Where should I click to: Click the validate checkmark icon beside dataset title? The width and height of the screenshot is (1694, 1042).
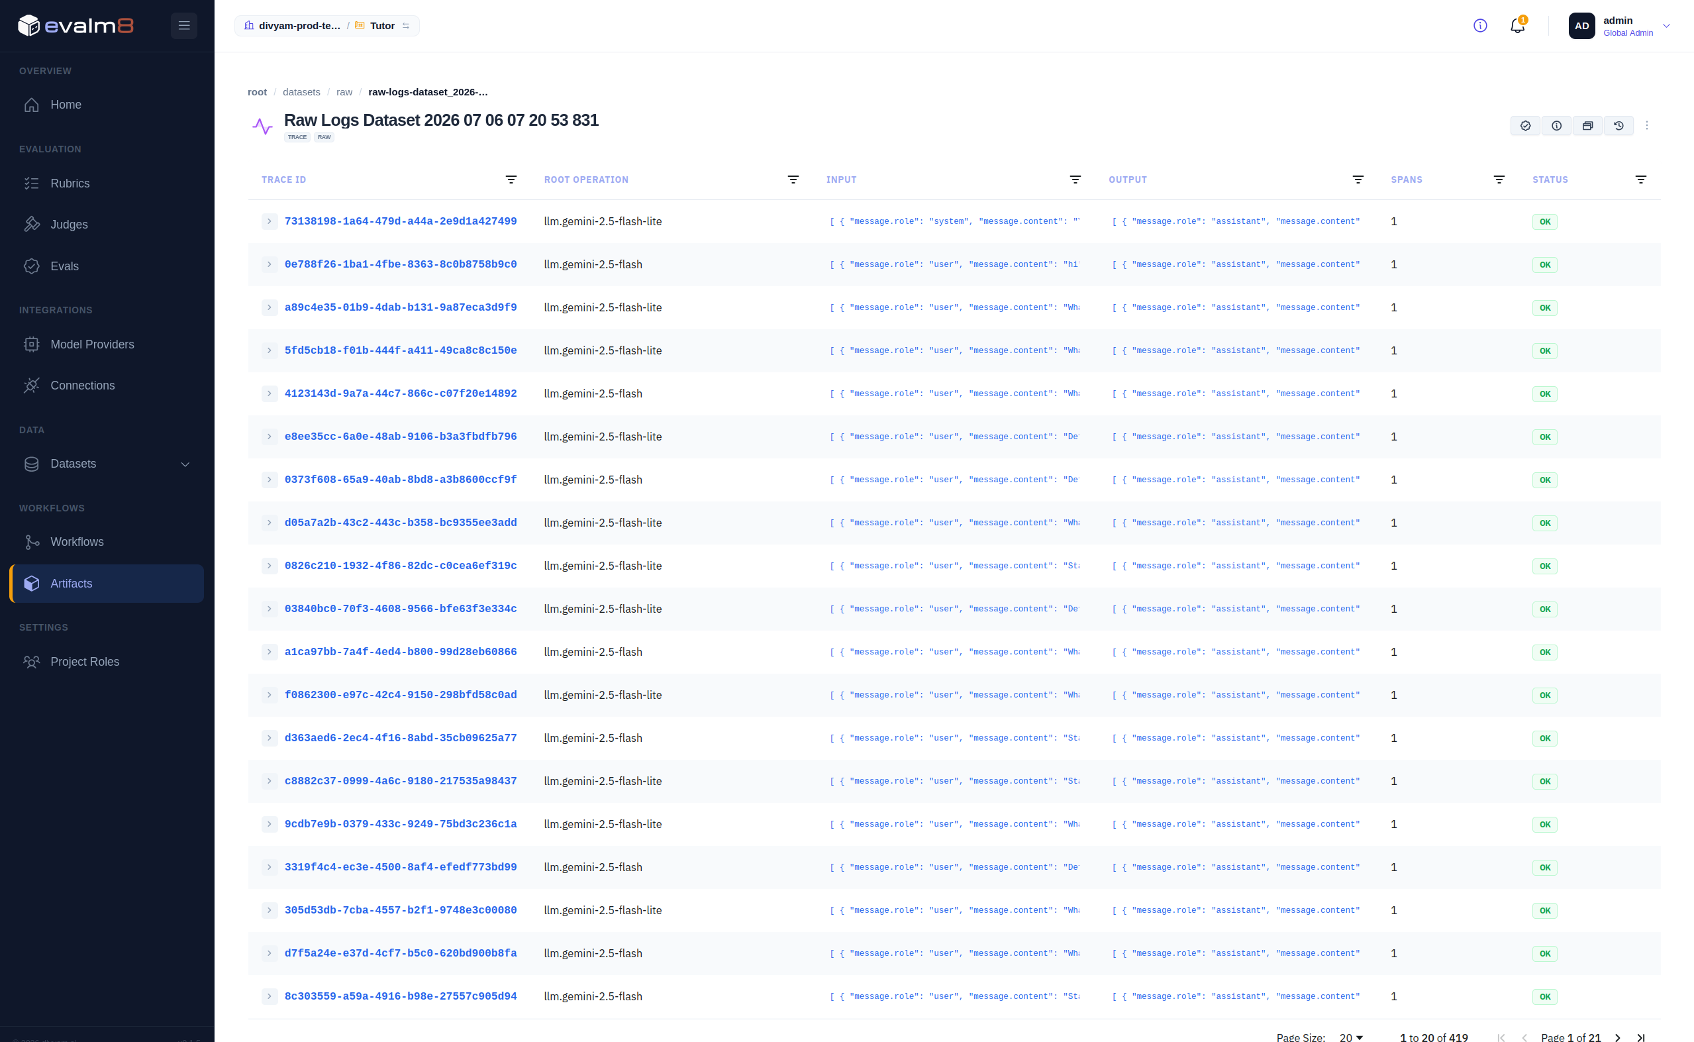coord(1525,125)
